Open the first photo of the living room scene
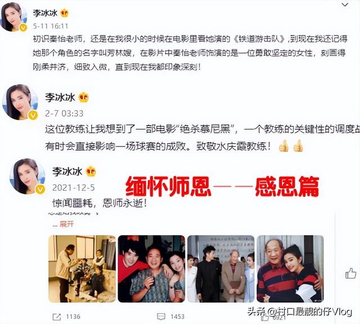Viewport: 360px width, 324px height. (82, 269)
